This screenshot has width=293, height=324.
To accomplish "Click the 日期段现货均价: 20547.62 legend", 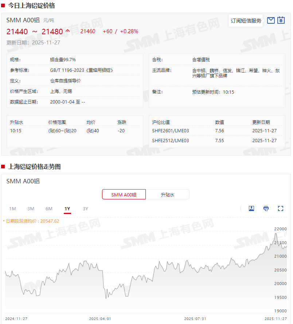I will (32, 221).
